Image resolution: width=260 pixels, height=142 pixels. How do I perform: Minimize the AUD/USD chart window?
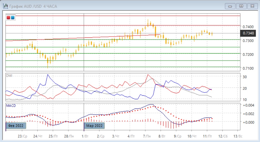230,6
